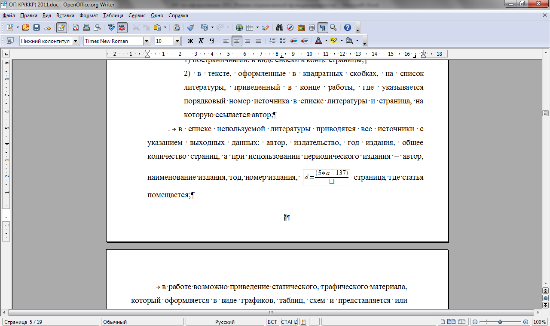This screenshot has height=326, width=550.
Task: Open Background Color dropdown arrow
Action: (x=357, y=41)
